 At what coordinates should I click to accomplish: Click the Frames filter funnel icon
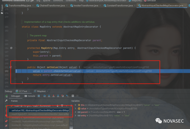[x=62, y=106]
